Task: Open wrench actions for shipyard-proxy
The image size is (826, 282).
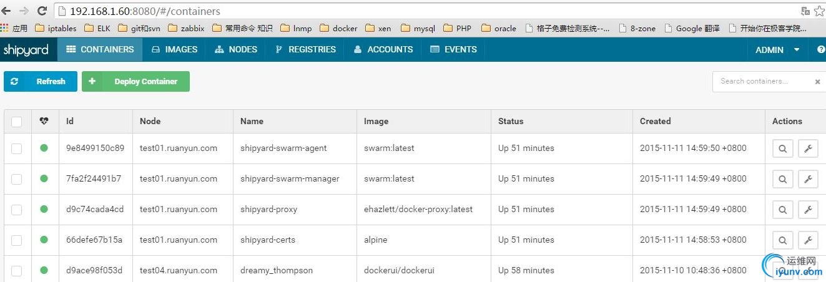Action: pyautogui.click(x=808, y=210)
